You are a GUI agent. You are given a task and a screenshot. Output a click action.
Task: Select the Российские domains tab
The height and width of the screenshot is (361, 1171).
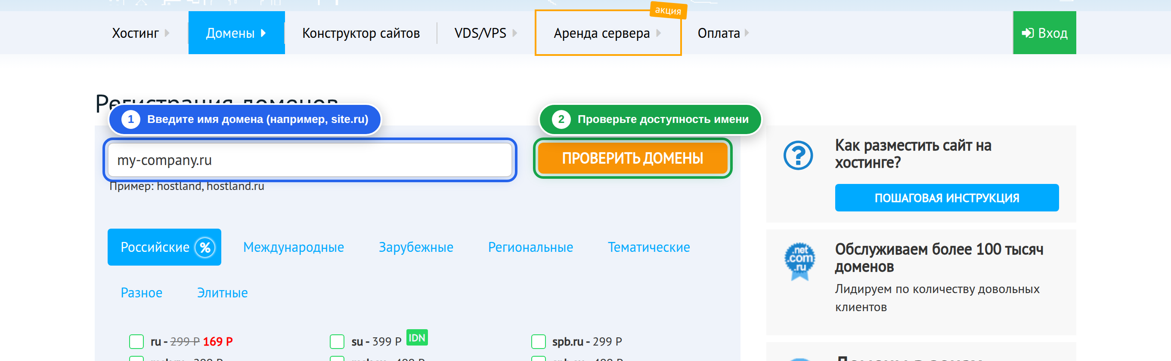(x=164, y=247)
